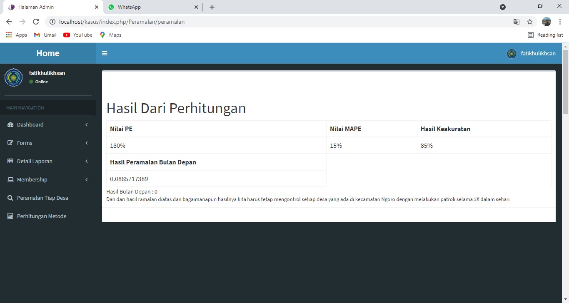Screen dimensions: 569x303
Task: Open the fatikhulikhsan user menu in header
Action: pos(532,53)
